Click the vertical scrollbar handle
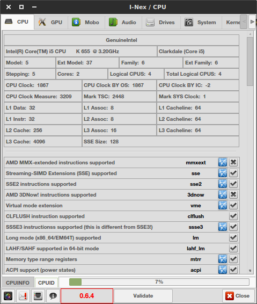257x304 pixels. click(250, 61)
